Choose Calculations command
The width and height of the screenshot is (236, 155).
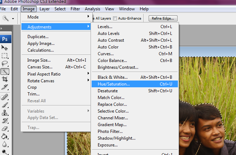pos(56,50)
